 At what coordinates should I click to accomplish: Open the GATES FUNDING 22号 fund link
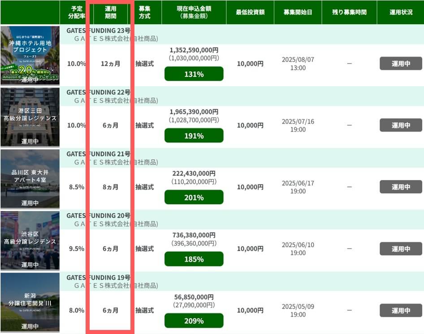(98, 92)
